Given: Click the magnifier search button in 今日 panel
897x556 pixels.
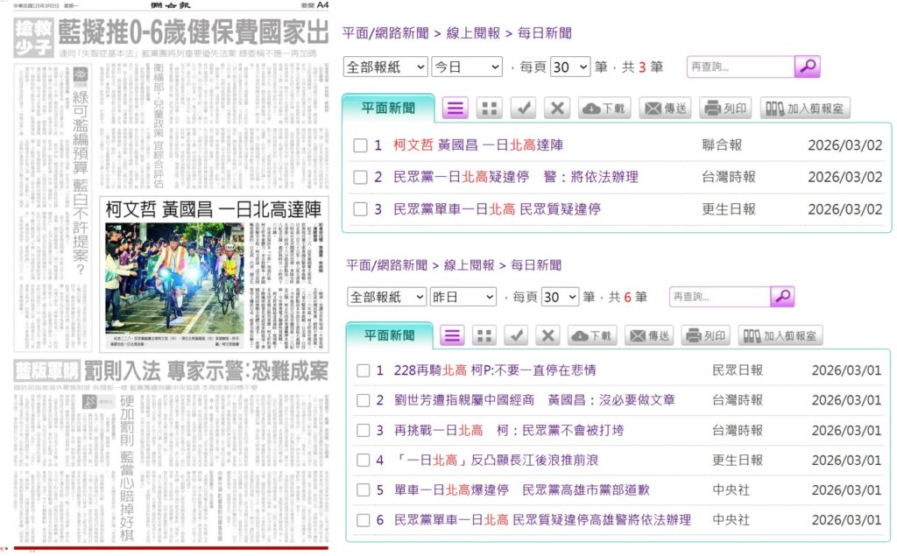Looking at the screenshot, I should pos(807,67).
